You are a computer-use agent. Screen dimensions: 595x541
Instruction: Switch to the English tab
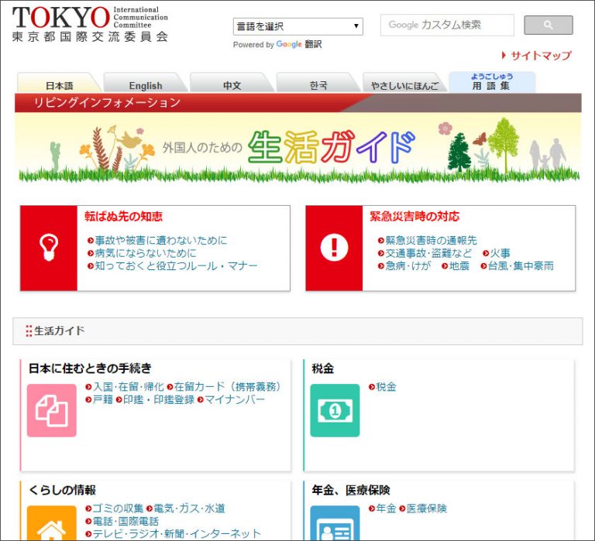click(145, 85)
